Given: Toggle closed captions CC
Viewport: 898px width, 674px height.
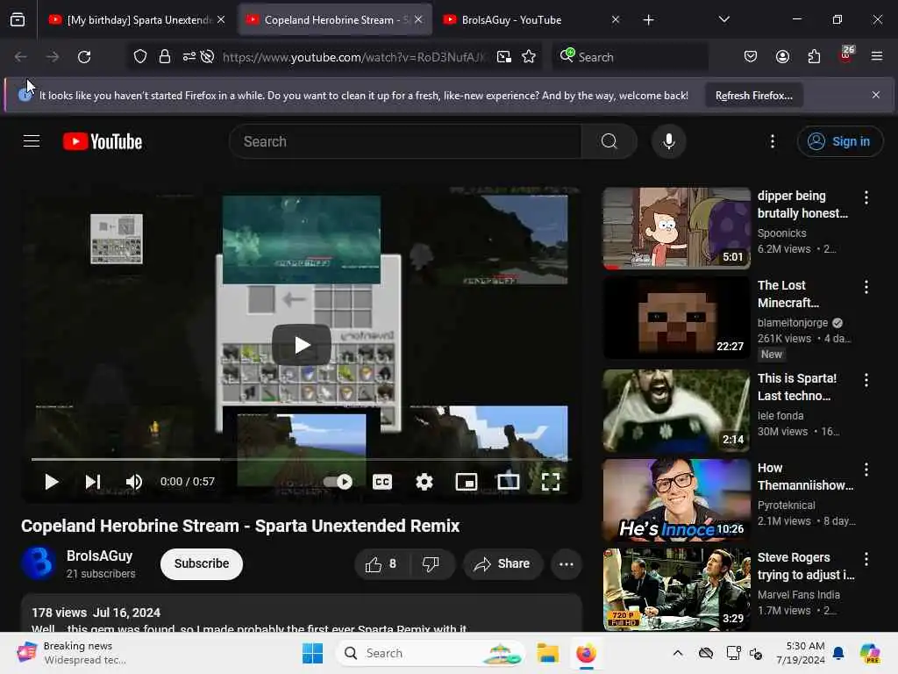Looking at the screenshot, I should click(382, 482).
